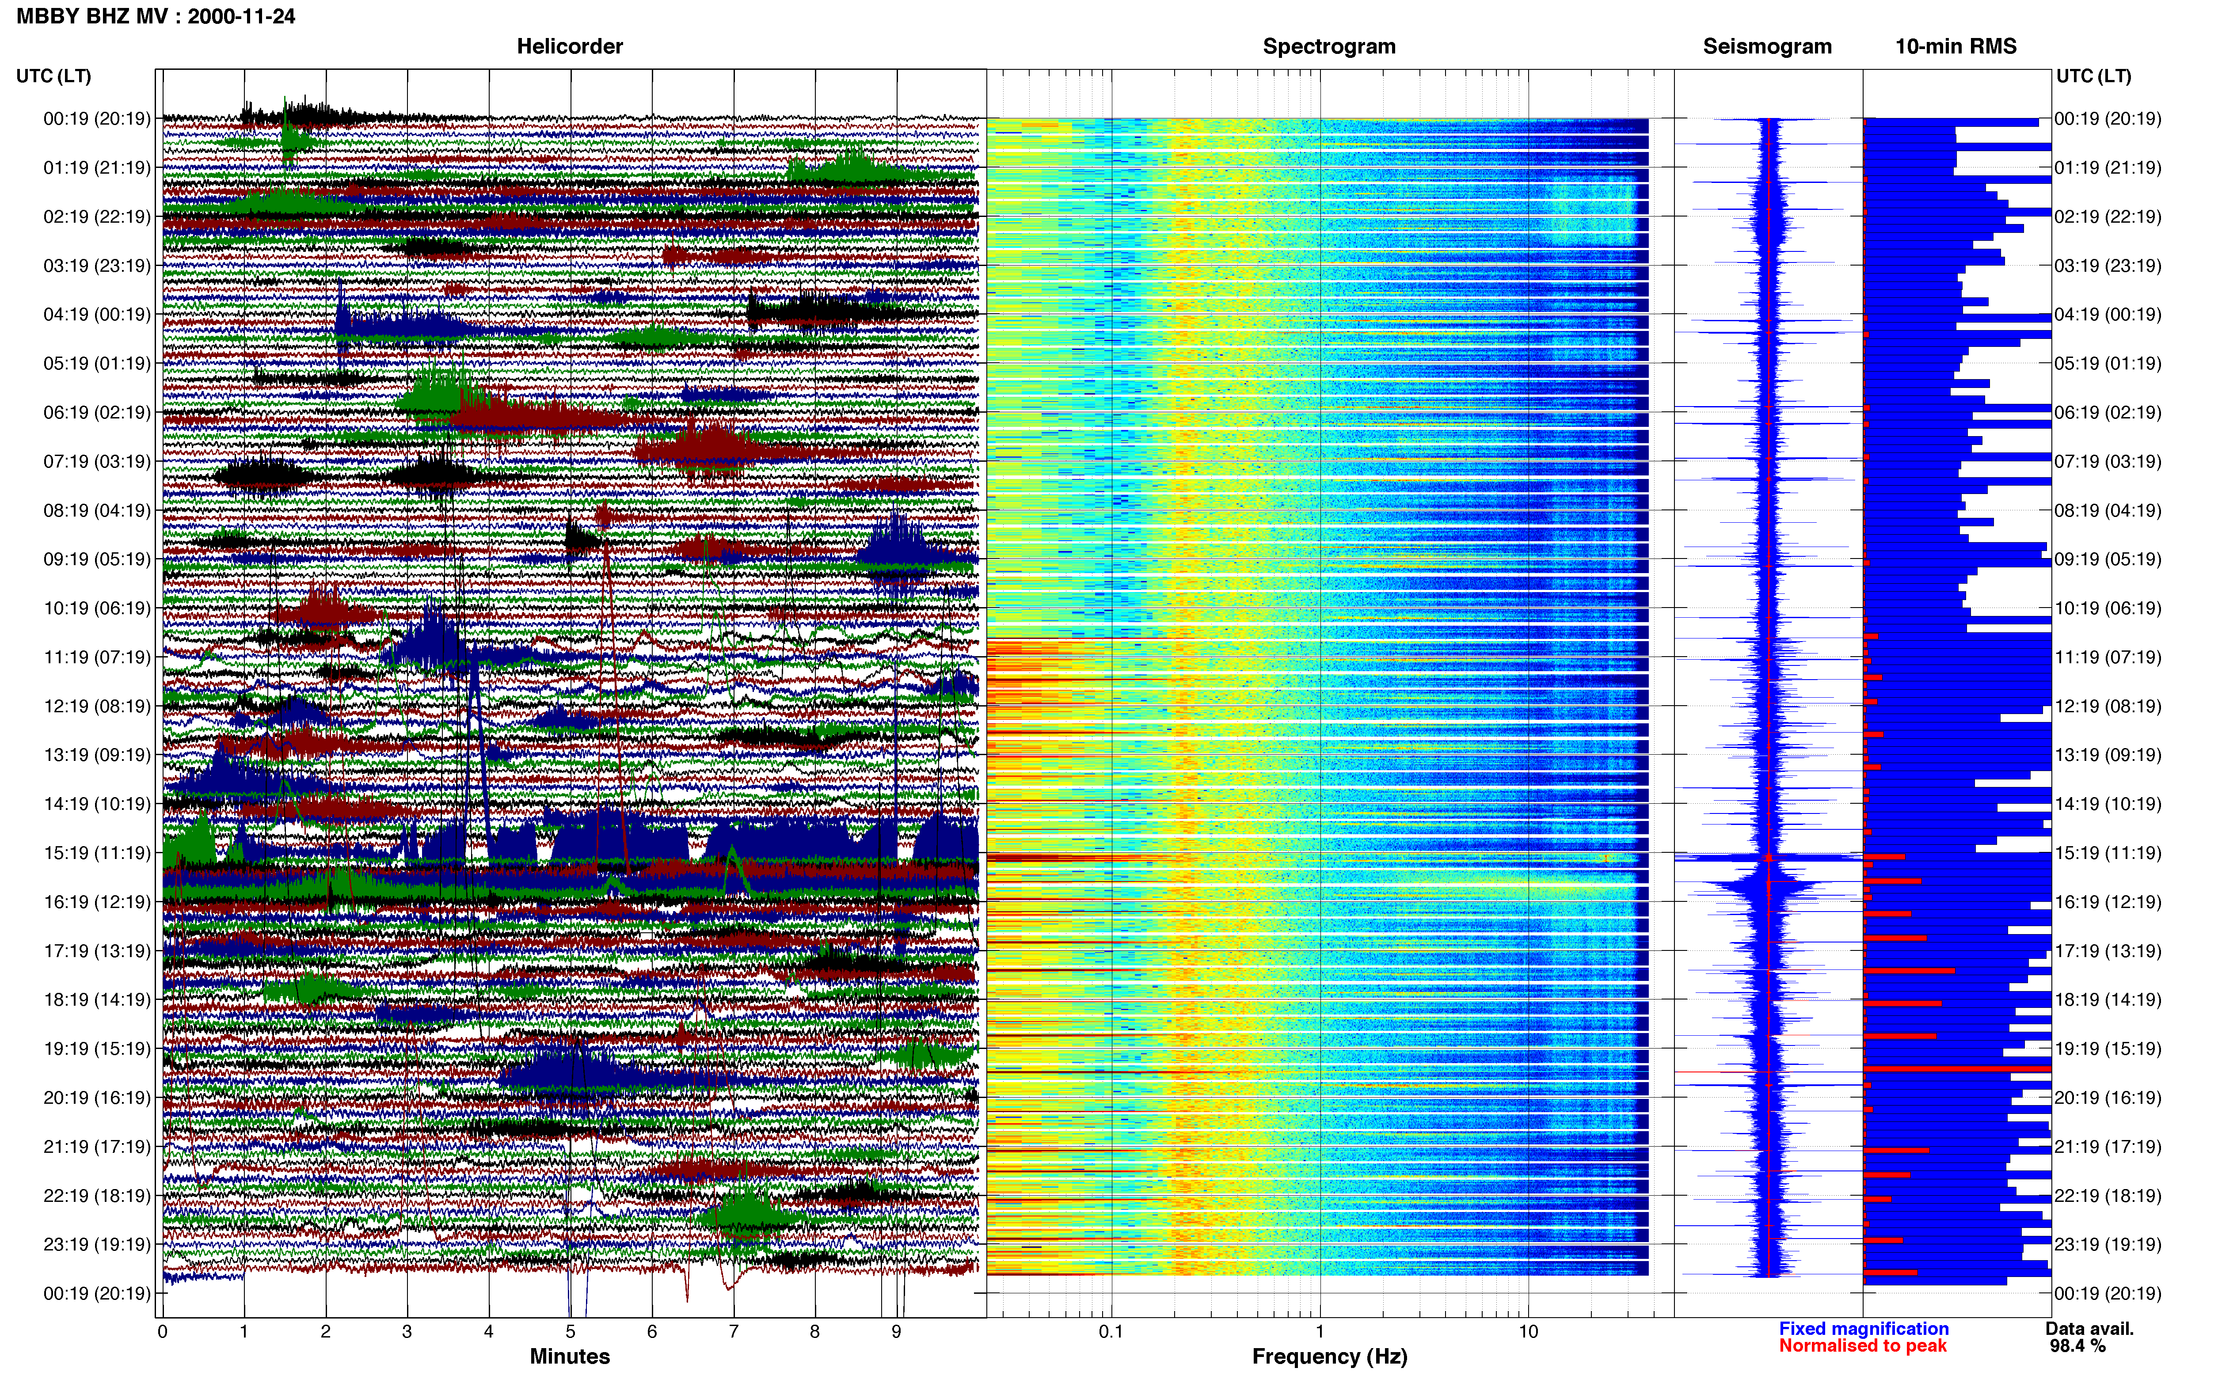Click the blue 'Fixed magnification' legend
2218x1387 pixels.
click(1863, 1328)
